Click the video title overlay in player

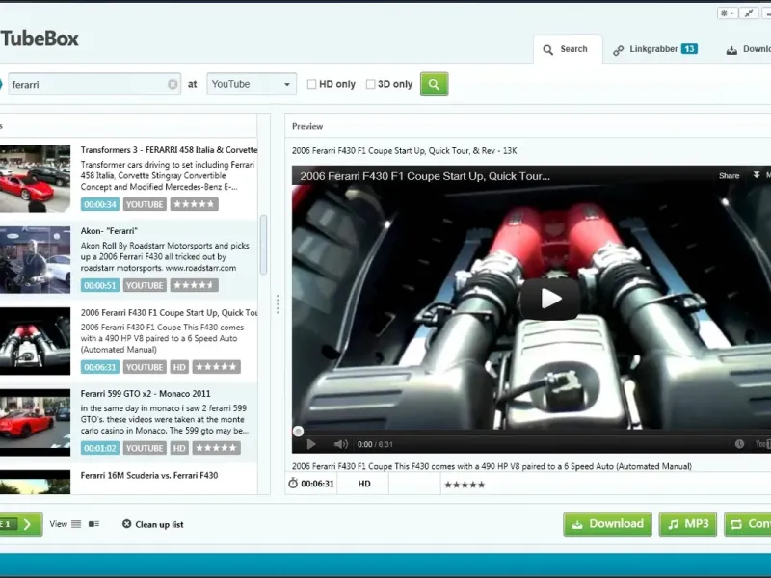(425, 176)
